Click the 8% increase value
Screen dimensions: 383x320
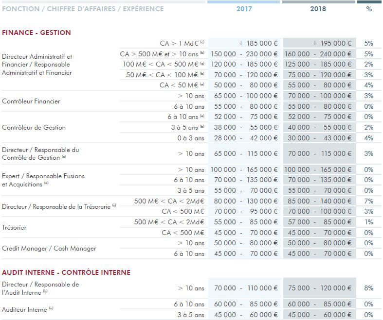point(368,288)
